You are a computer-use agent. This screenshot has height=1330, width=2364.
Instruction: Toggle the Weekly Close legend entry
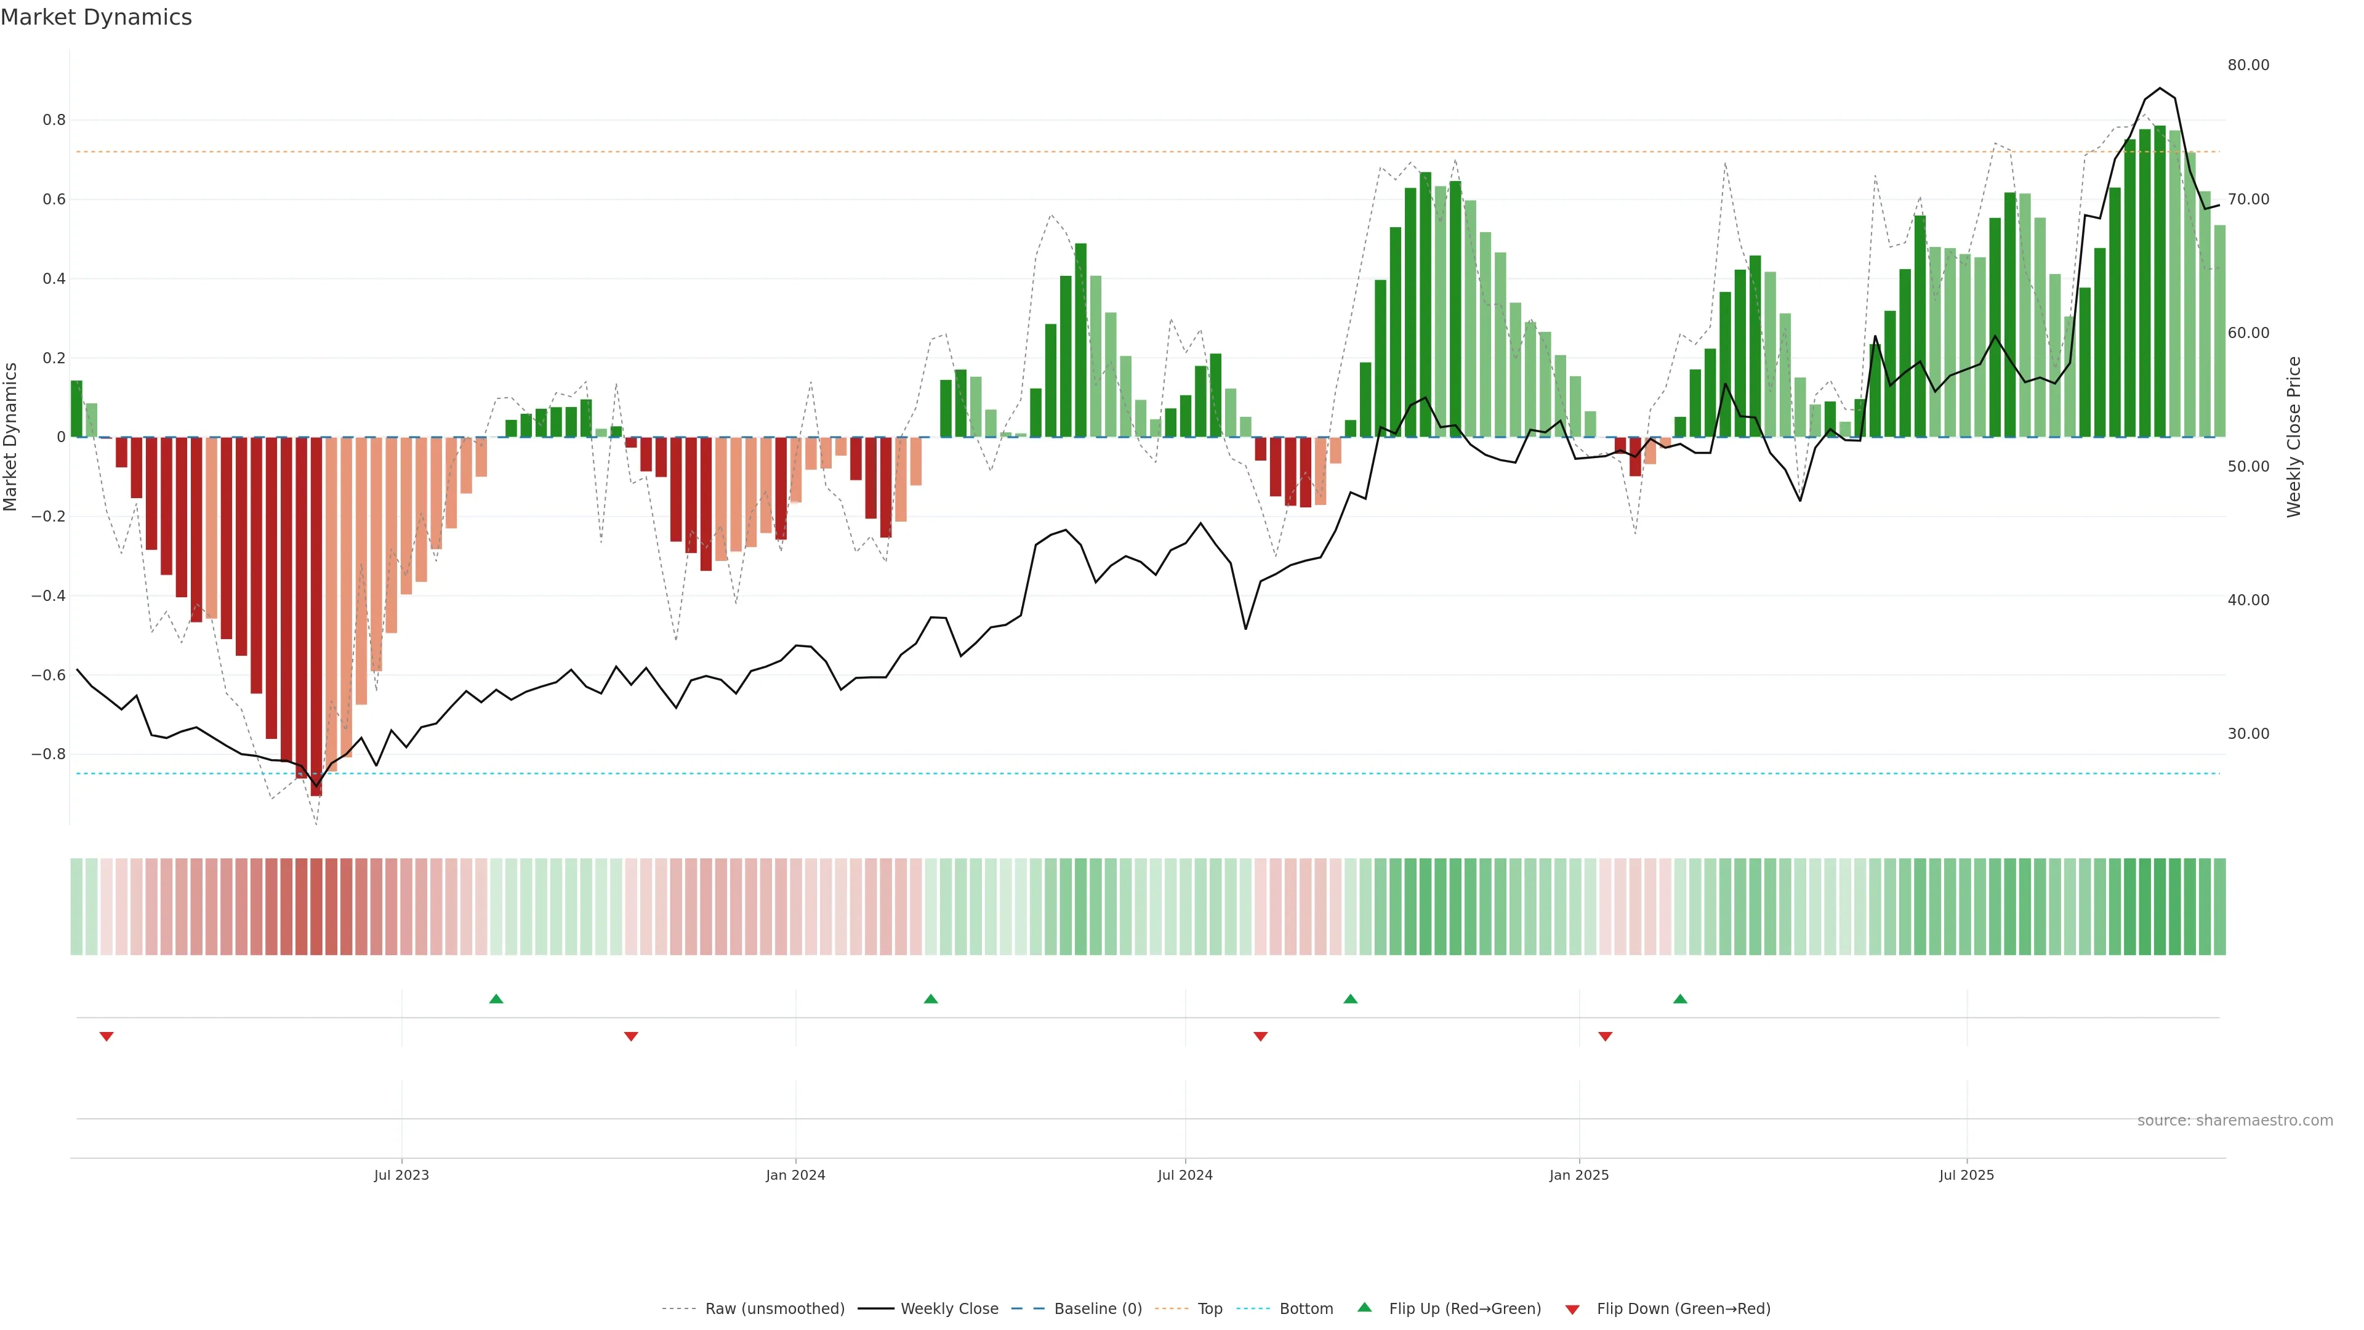949,1309
